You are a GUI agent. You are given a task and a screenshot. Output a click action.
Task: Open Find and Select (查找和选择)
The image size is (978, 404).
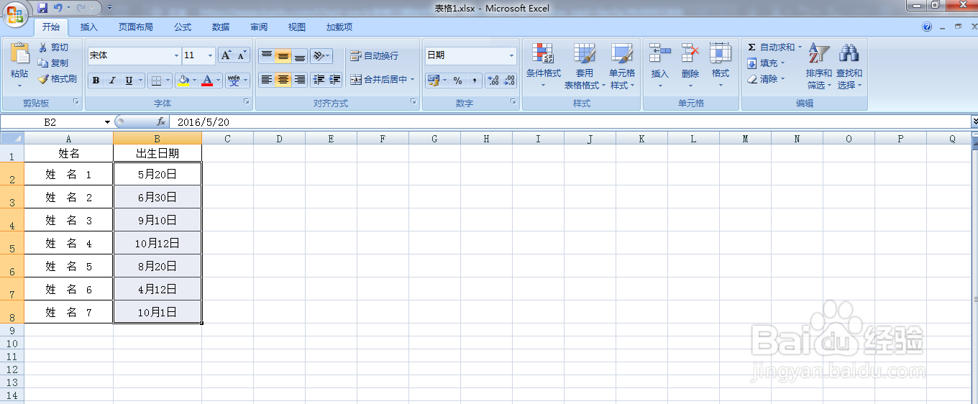point(849,66)
